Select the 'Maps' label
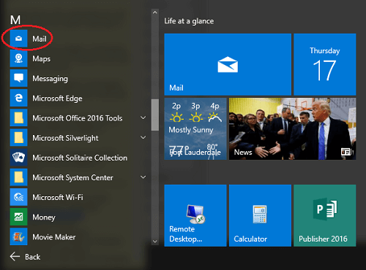366x270 pixels. pyautogui.click(x=42, y=59)
